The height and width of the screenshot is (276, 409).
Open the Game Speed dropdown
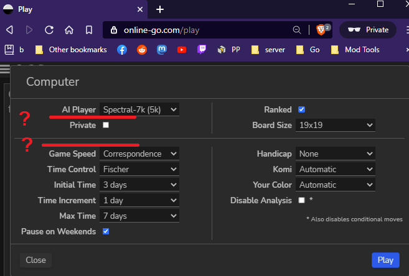139,154
